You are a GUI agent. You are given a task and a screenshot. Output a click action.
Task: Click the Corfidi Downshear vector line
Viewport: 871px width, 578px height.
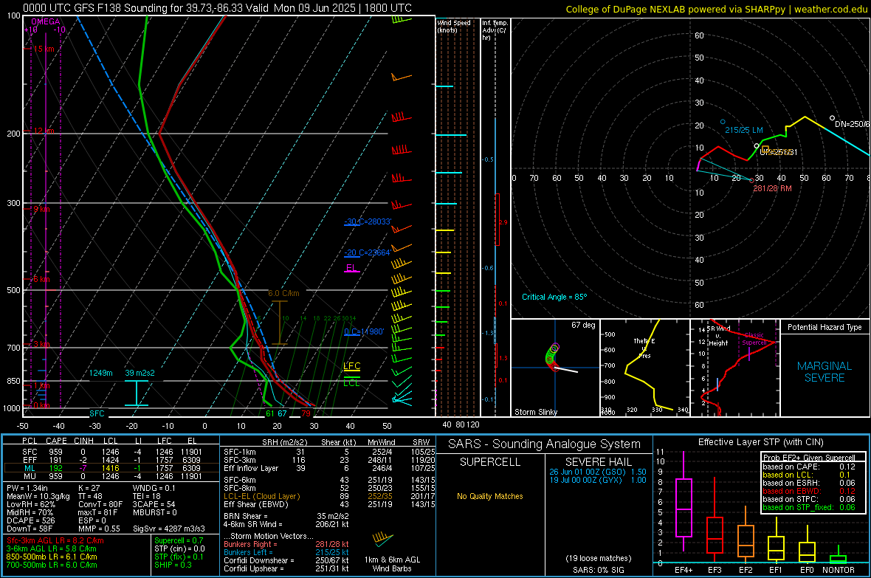[286, 560]
